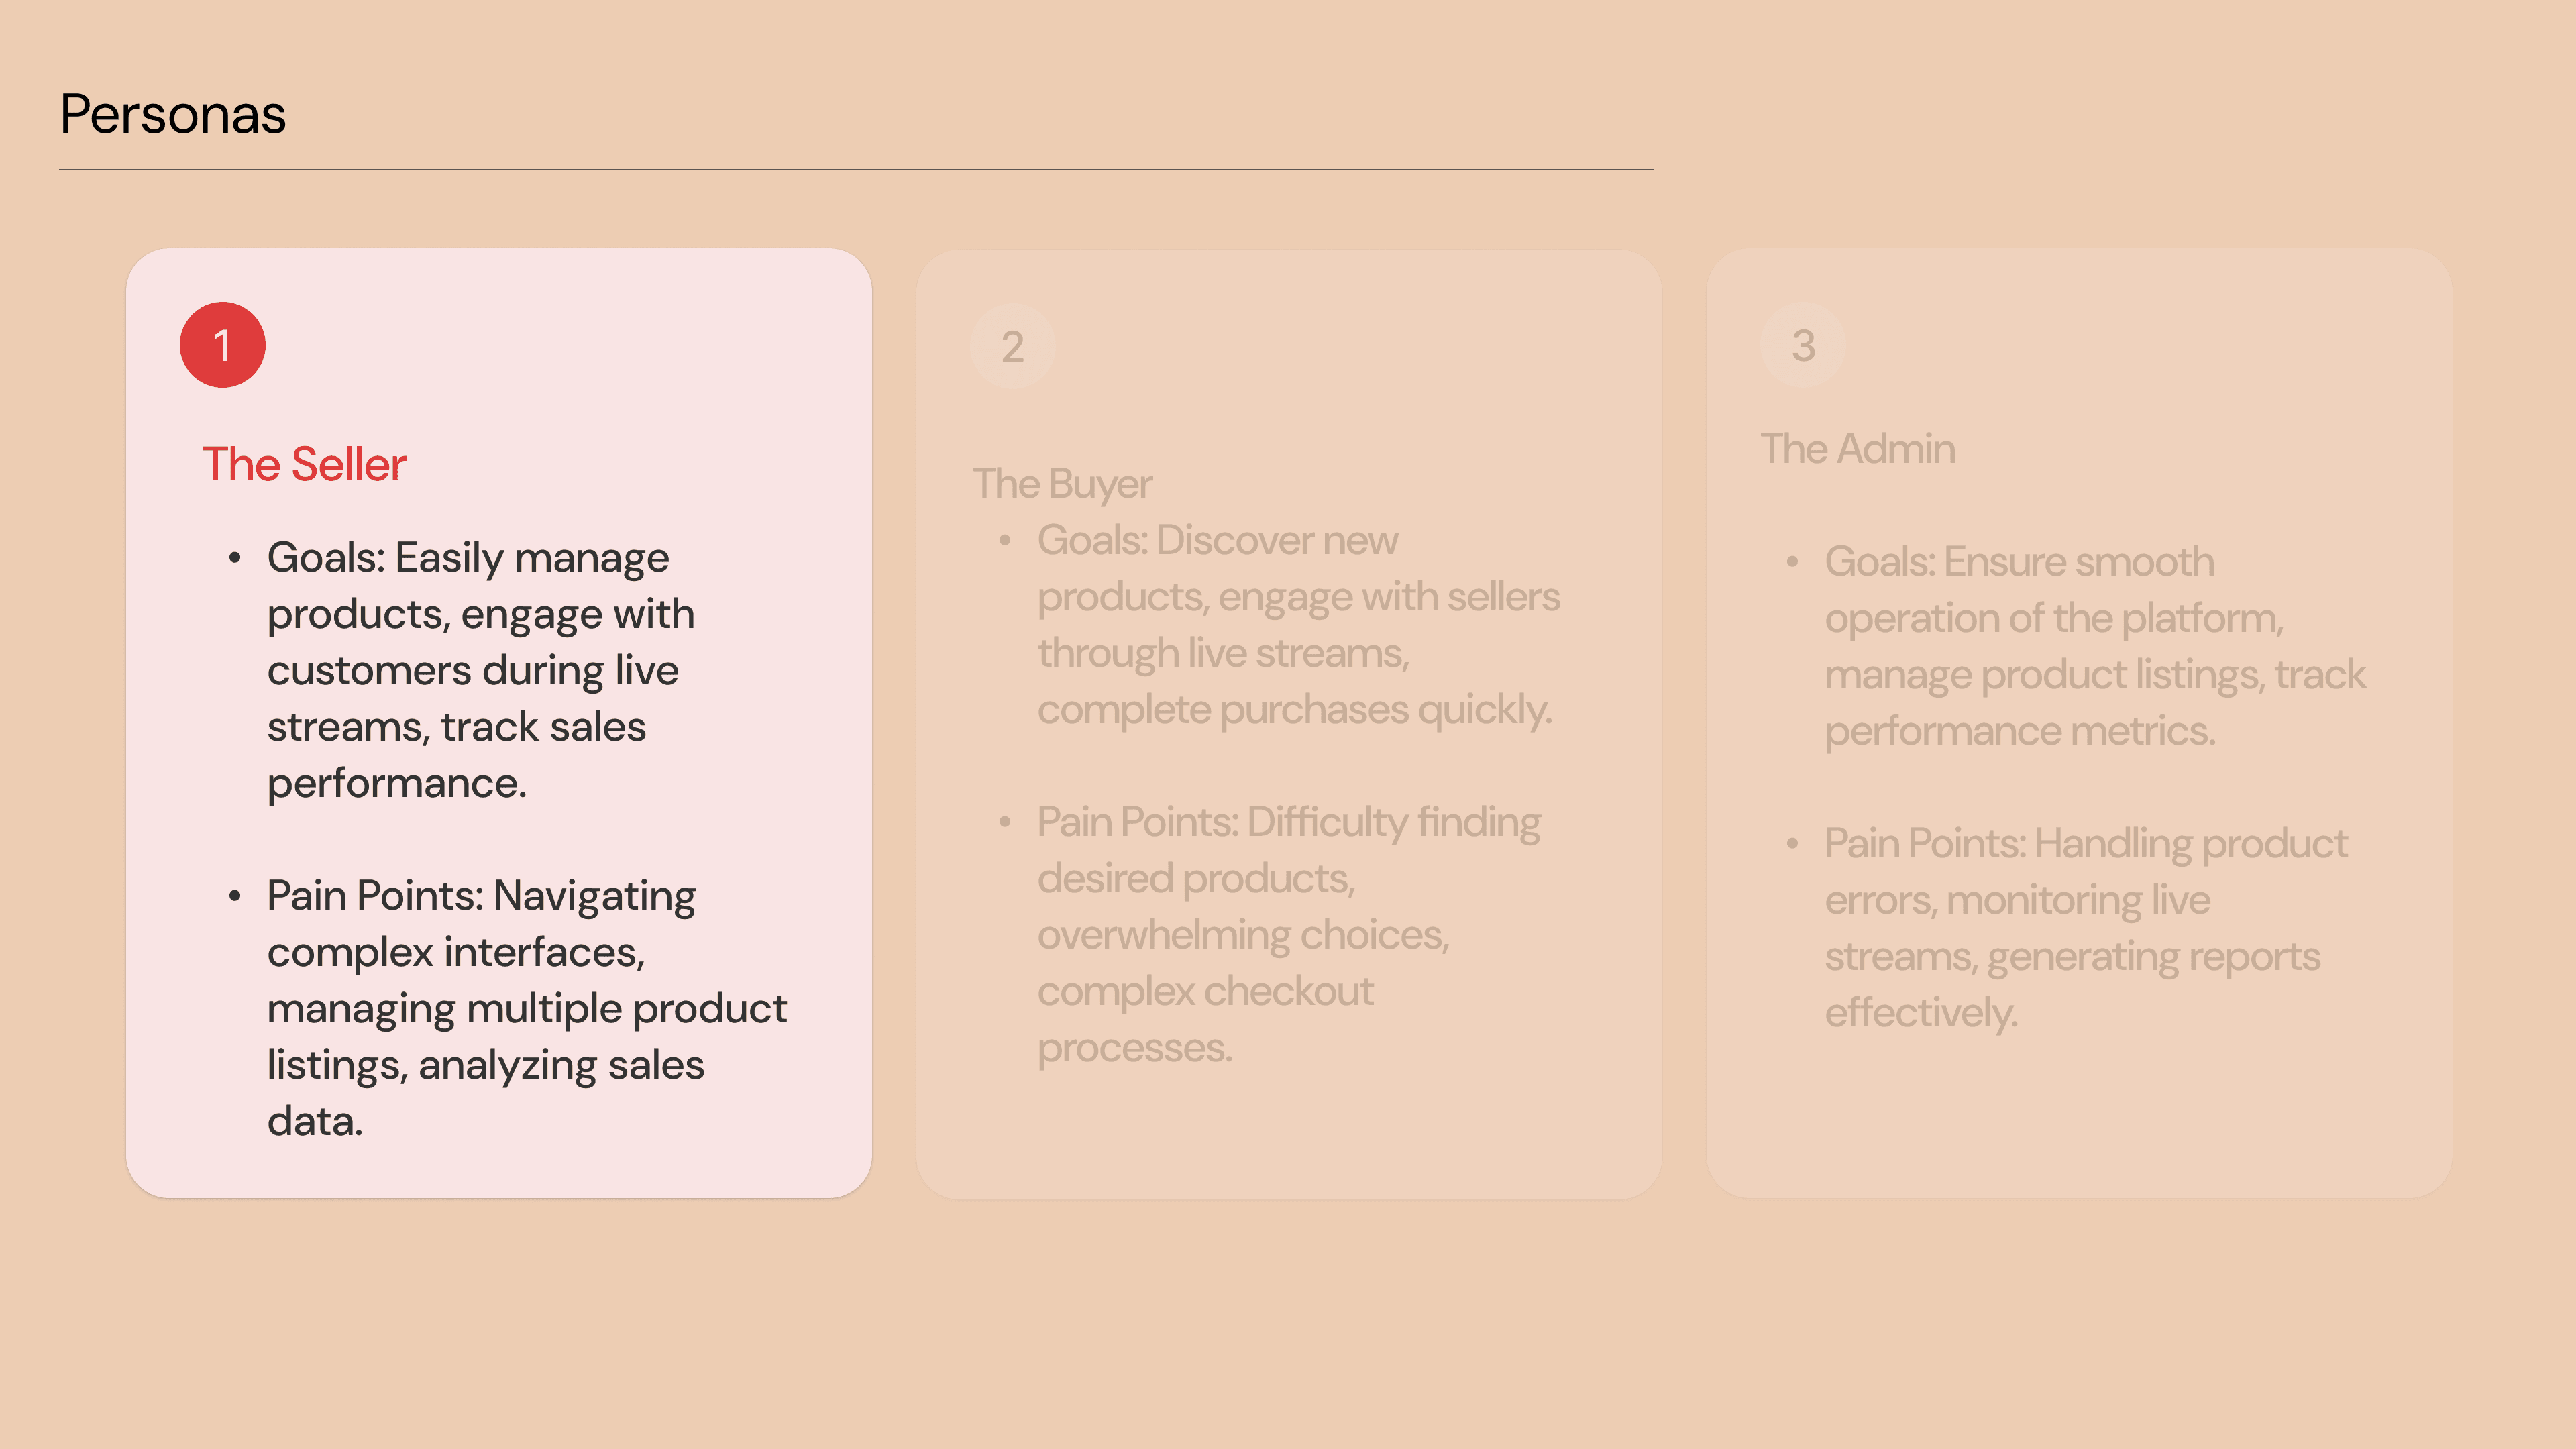Click the horizontal line under Personas title
2576x1449 pixels.
pyautogui.click(x=856, y=170)
